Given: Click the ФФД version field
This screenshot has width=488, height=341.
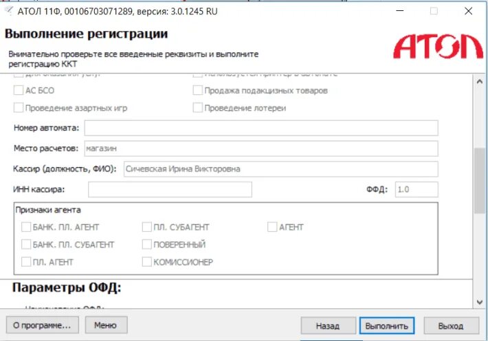Looking at the screenshot, I should (417, 189).
